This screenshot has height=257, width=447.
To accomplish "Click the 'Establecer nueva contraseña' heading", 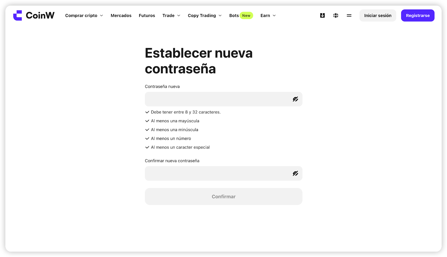I will 199,61.
